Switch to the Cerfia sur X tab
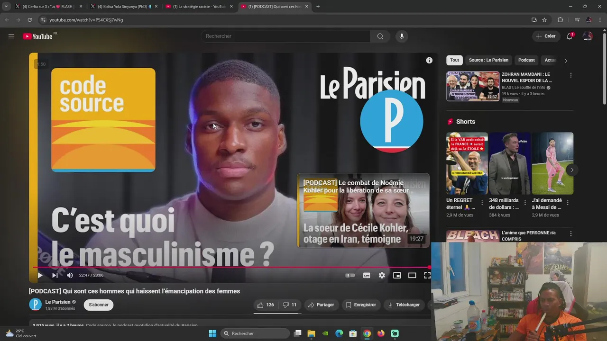The height and width of the screenshot is (341, 607). point(49,7)
